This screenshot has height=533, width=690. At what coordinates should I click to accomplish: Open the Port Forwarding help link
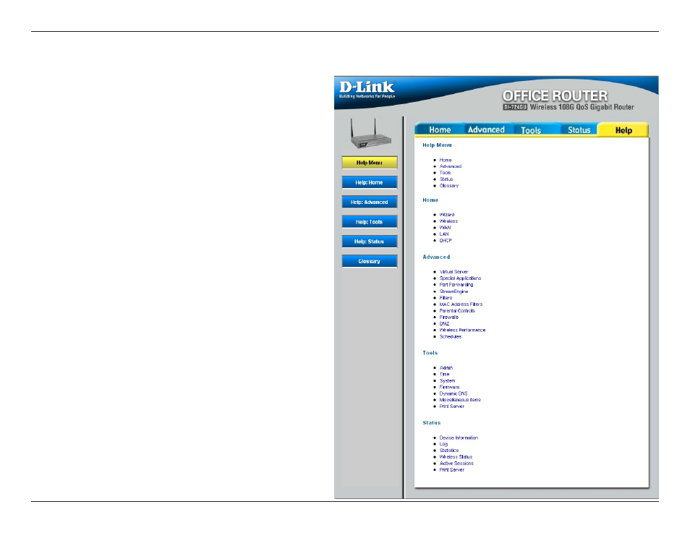pyautogui.click(x=456, y=285)
